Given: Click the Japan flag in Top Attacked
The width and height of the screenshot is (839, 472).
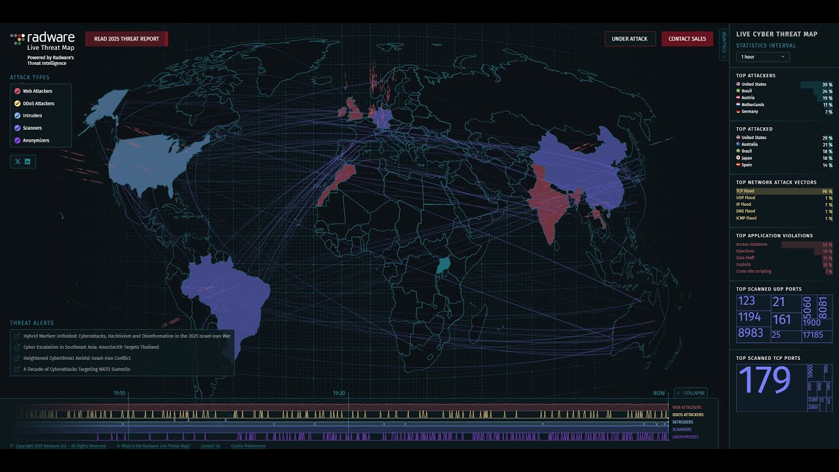Looking at the screenshot, I should click(x=738, y=158).
